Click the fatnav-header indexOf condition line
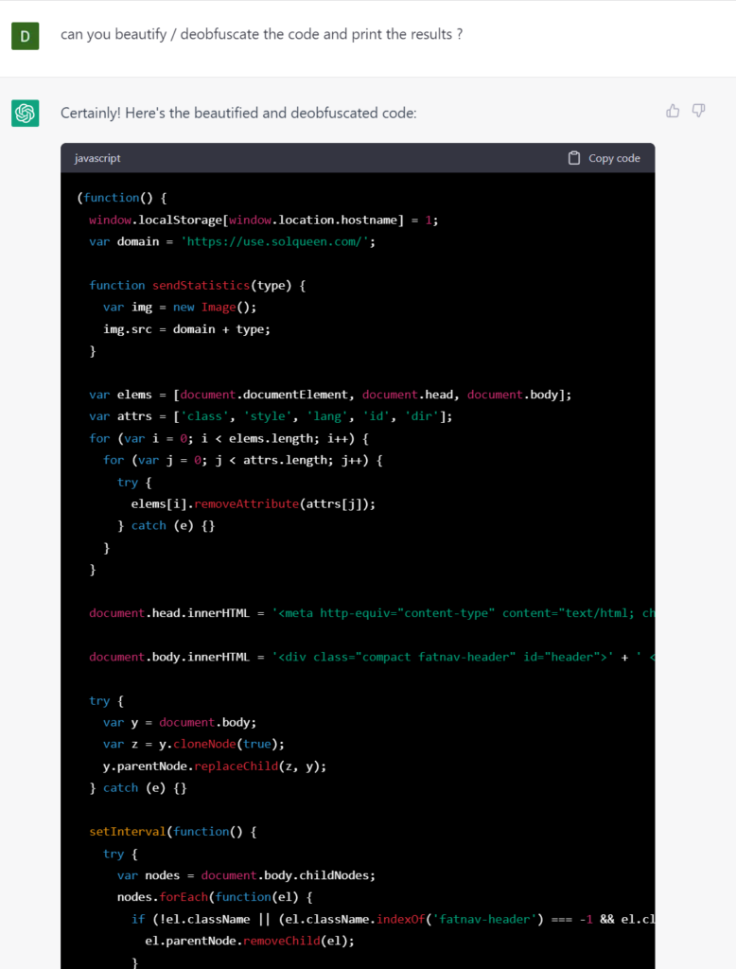This screenshot has width=736, height=969. coord(393,920)
